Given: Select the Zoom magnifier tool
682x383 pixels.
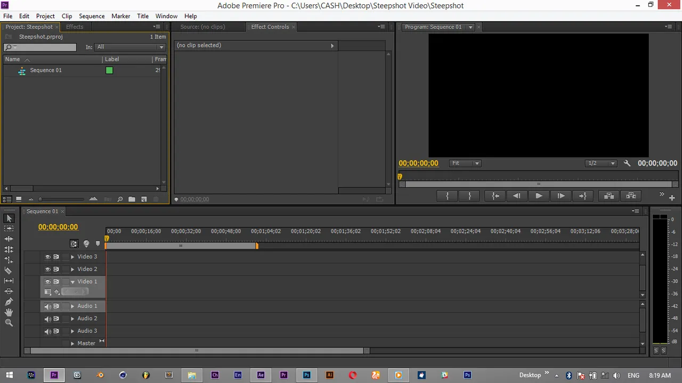Looking at the screenshot, I should 9,323.
